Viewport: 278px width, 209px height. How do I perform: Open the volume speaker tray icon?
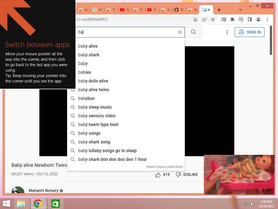[x=252, y=204]
